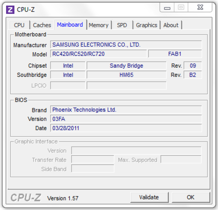Click the empty LPCIO vendor field
The image size is (218, 210).
point(68,85)
